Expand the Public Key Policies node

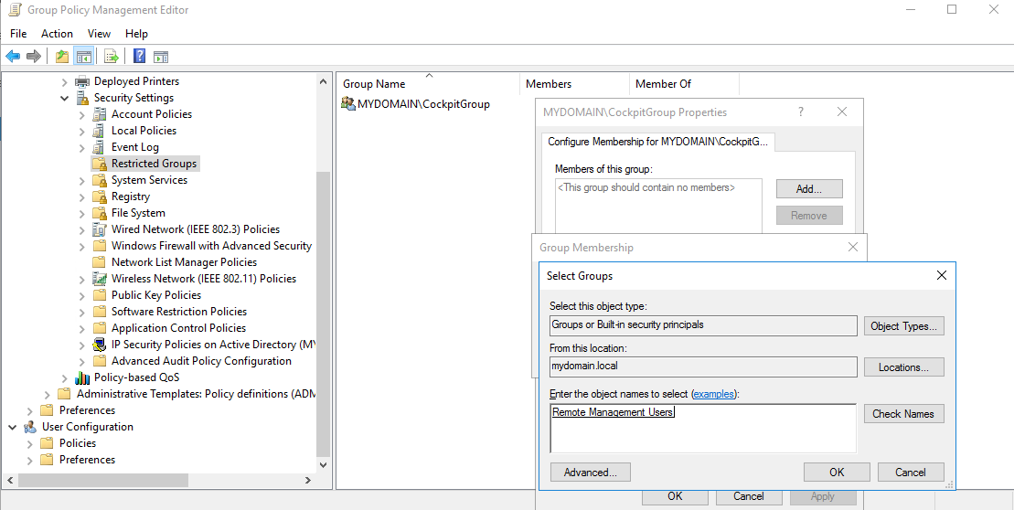tap(81, 295)
